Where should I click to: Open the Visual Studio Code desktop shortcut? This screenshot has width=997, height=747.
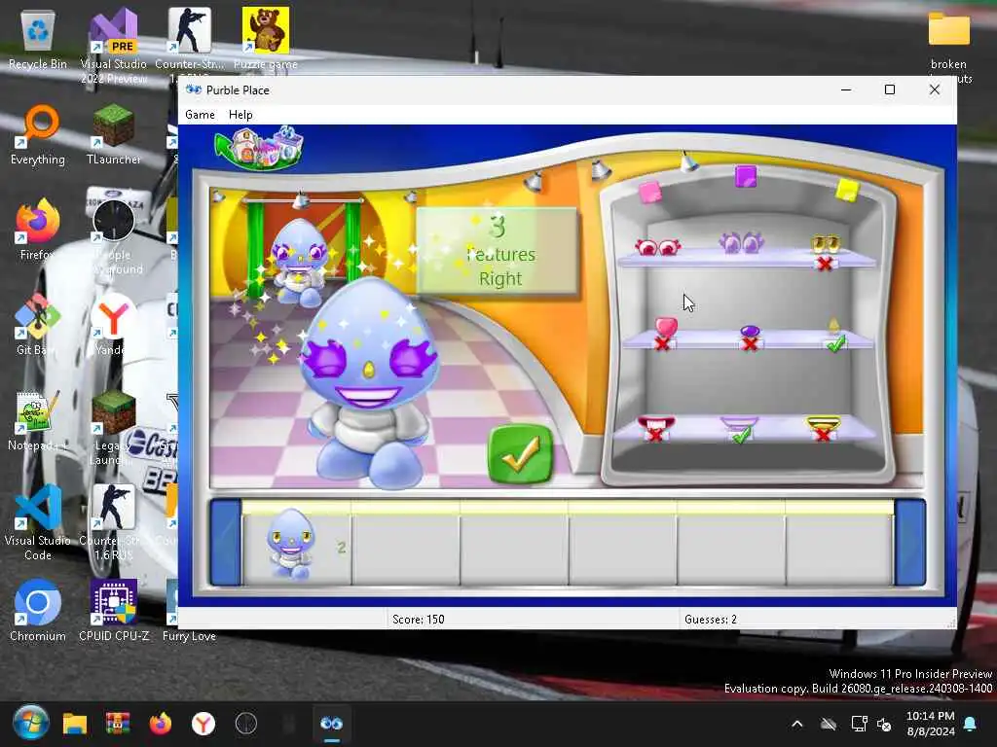pyautogui.click(x=38, y=522)
